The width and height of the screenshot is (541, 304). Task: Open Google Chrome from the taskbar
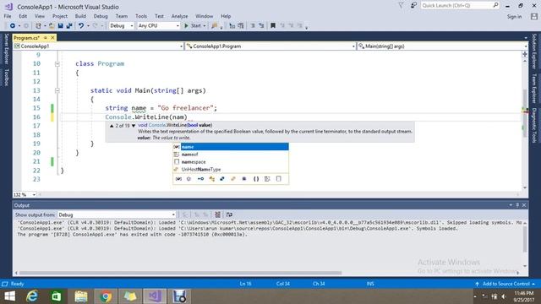(x=106, y=296)
